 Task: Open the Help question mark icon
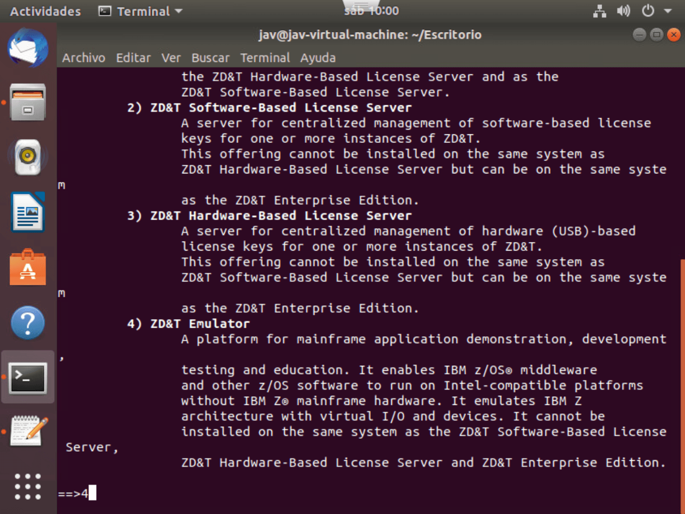tap(28, 323)
